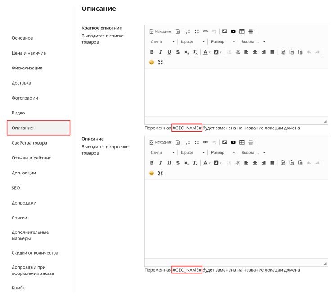This screenshot has height=296, width=333.
Task: Click Source (Исходник) in short description editor
Action: (160, 32)
